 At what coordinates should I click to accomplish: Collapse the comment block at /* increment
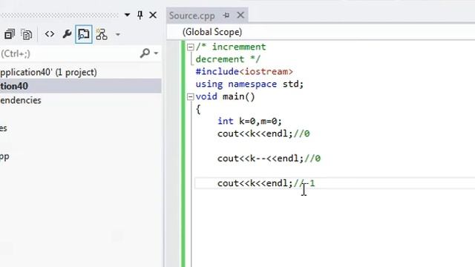pyautogui.click(x=190, y=47)
